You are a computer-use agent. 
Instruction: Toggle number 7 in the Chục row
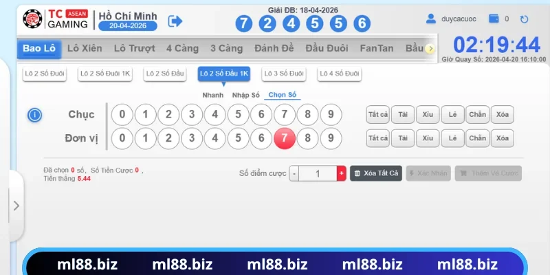tap(284, 115)
